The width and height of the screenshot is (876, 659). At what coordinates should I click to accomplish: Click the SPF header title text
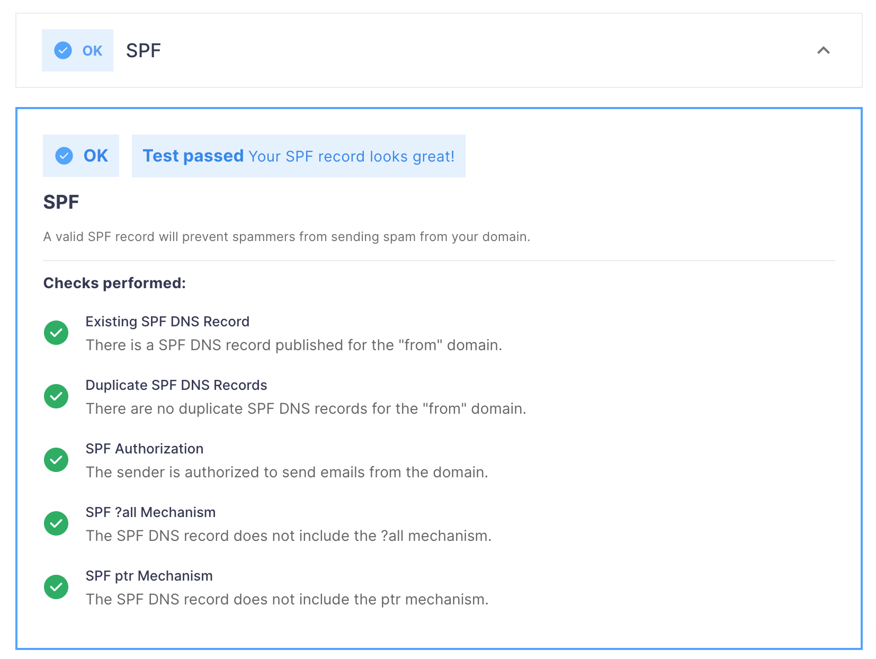(143, 50)
